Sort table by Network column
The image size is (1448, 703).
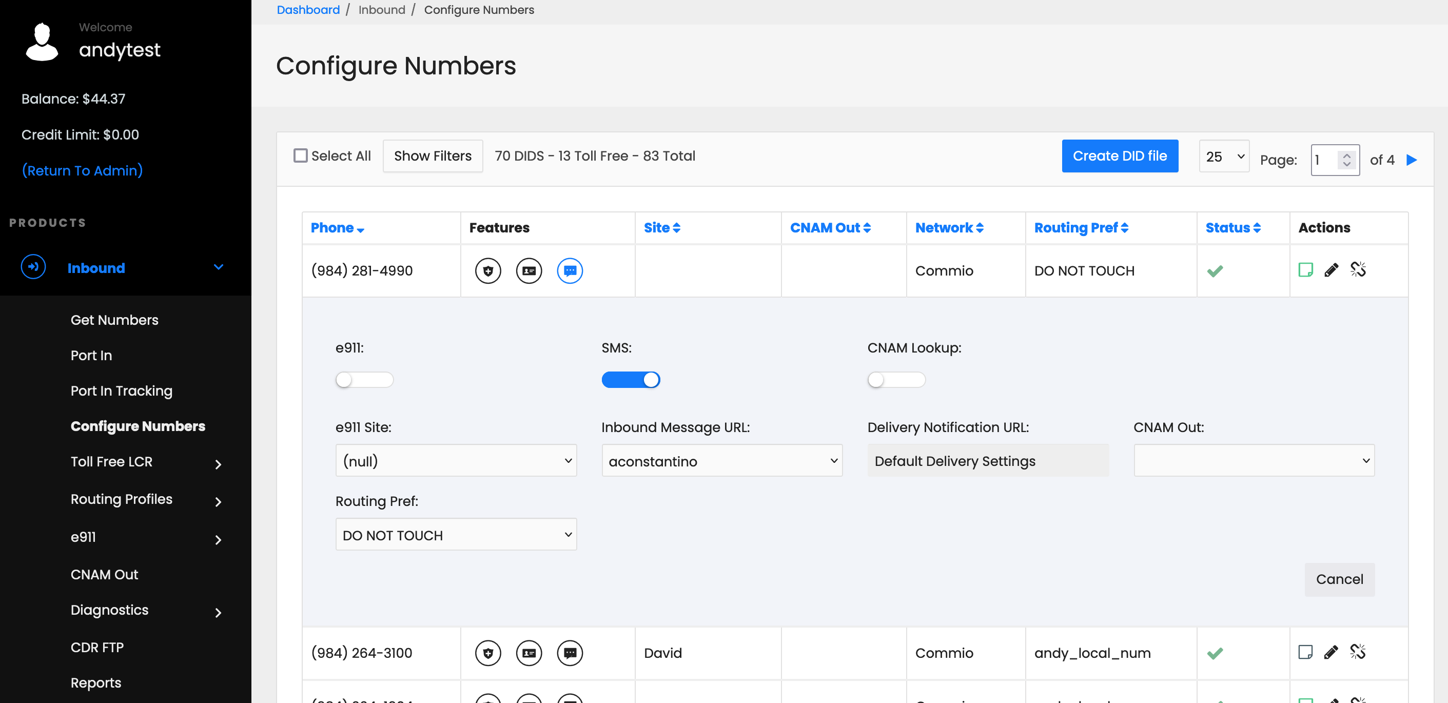(949, 228)
